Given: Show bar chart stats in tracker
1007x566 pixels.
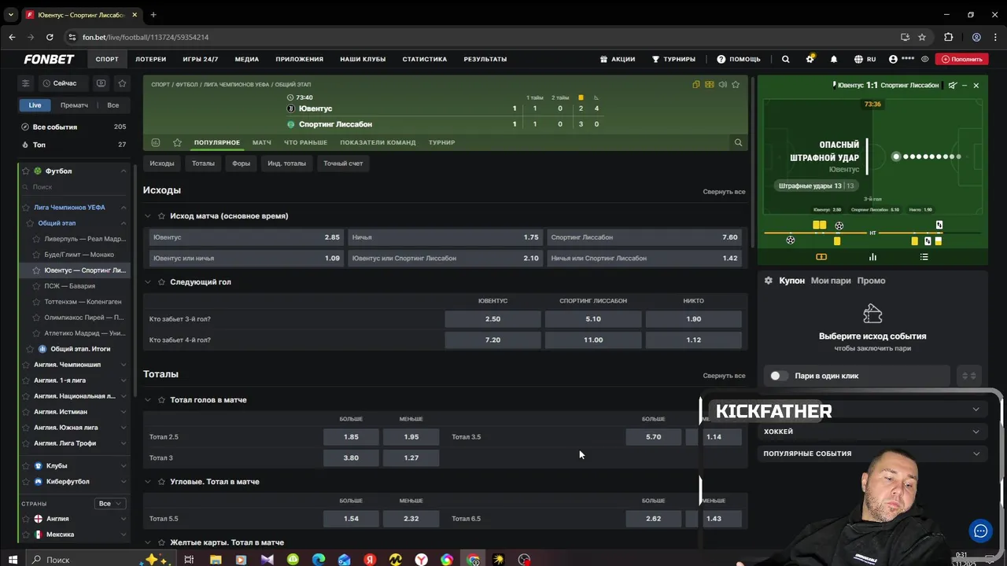Looking at the screenshot, I should tap(872, 257).
